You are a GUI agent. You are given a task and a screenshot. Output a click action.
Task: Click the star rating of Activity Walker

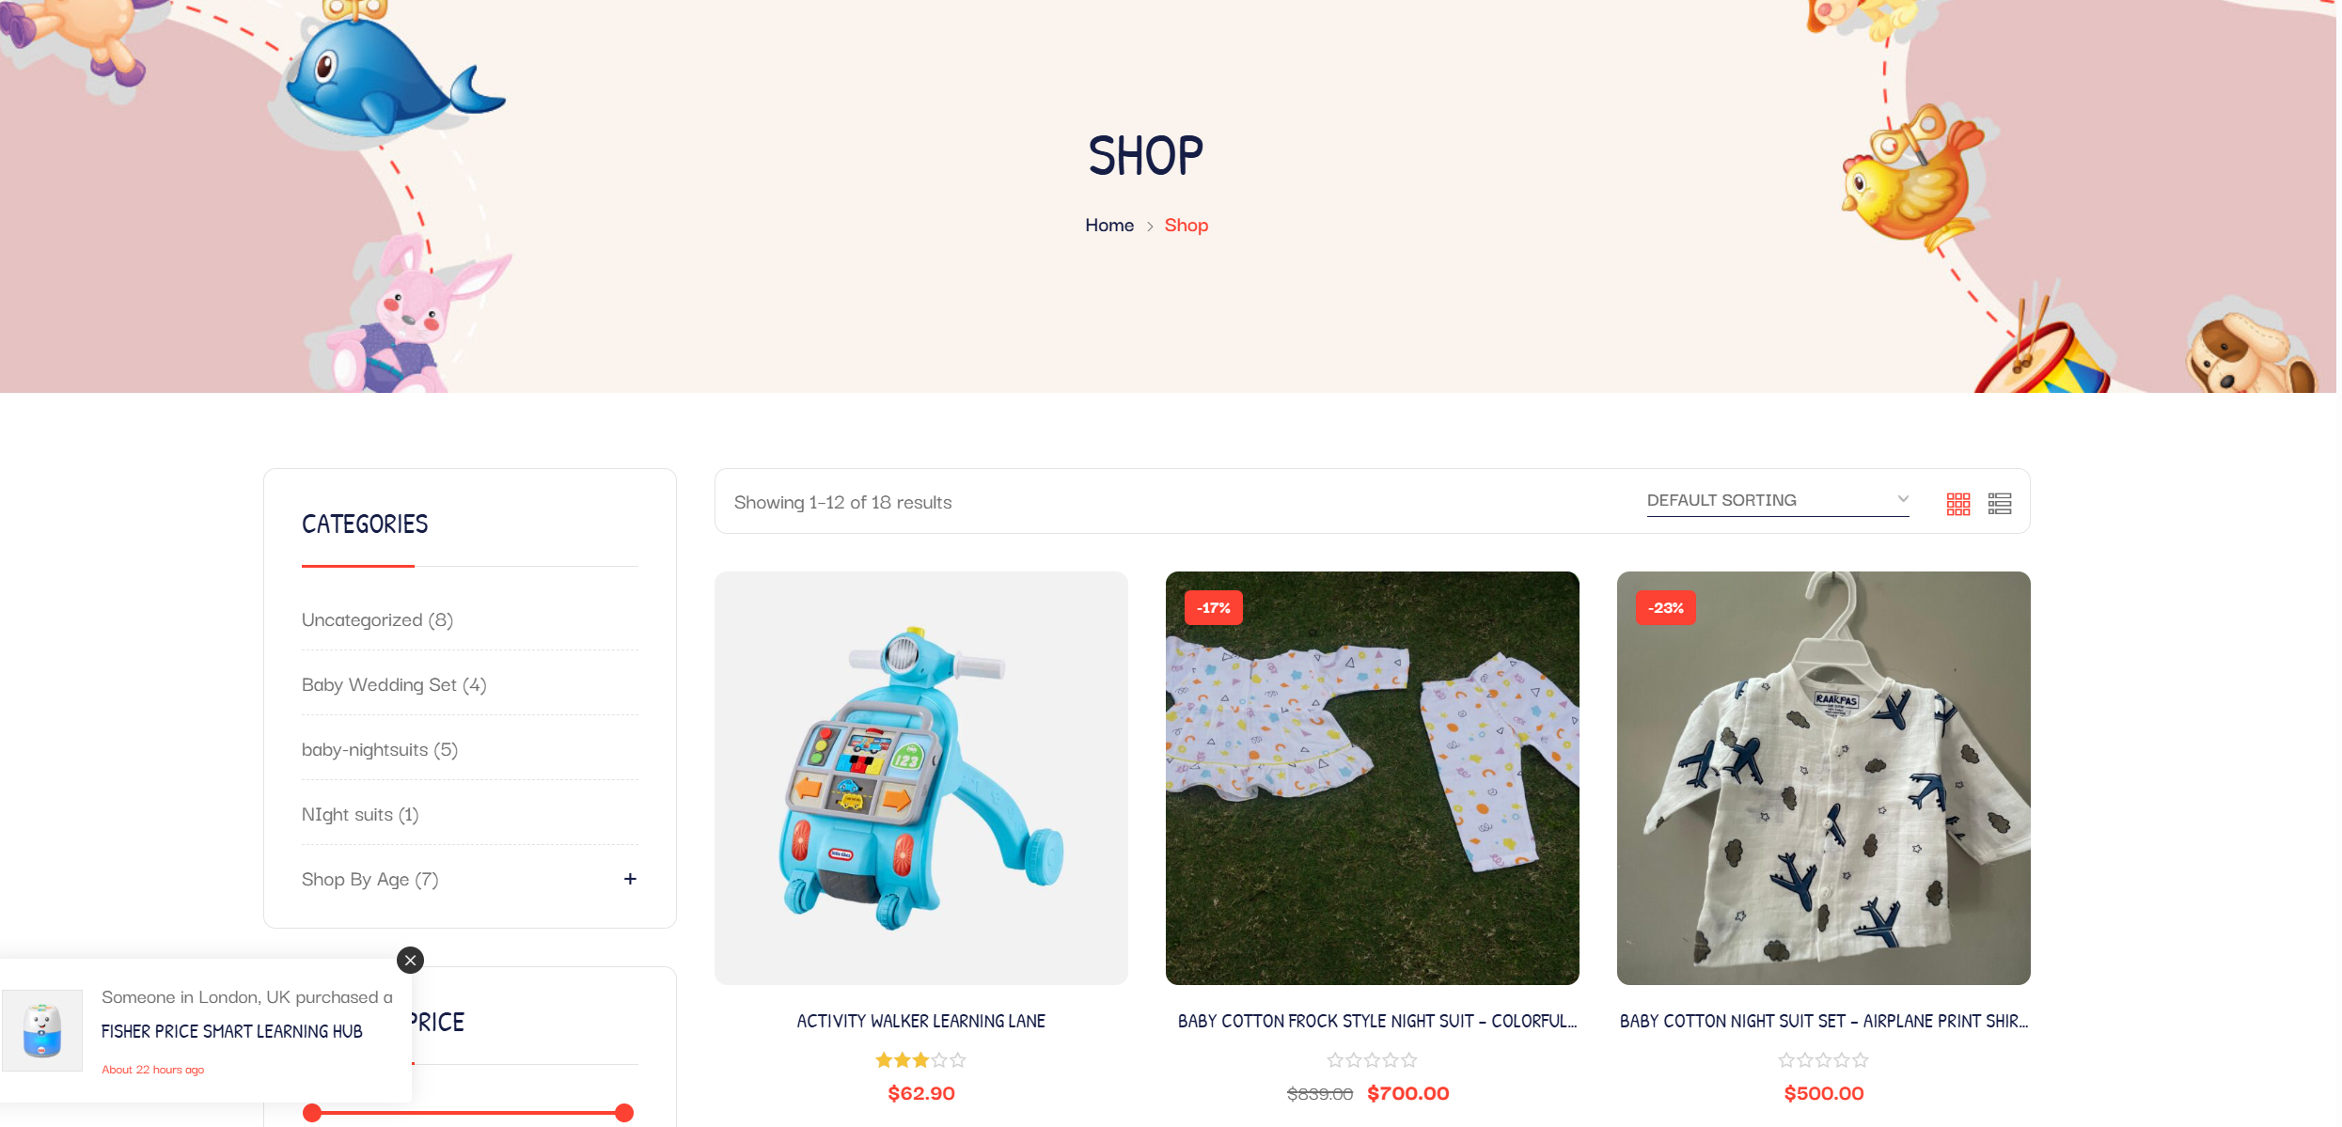[920, 1060]
